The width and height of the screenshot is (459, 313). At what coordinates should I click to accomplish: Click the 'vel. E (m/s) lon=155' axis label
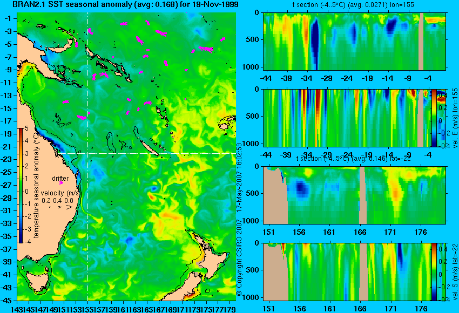pos(455,118)
